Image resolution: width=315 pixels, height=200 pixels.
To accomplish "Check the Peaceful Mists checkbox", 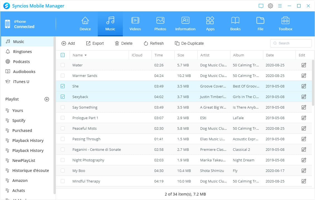I will point(63,128).
